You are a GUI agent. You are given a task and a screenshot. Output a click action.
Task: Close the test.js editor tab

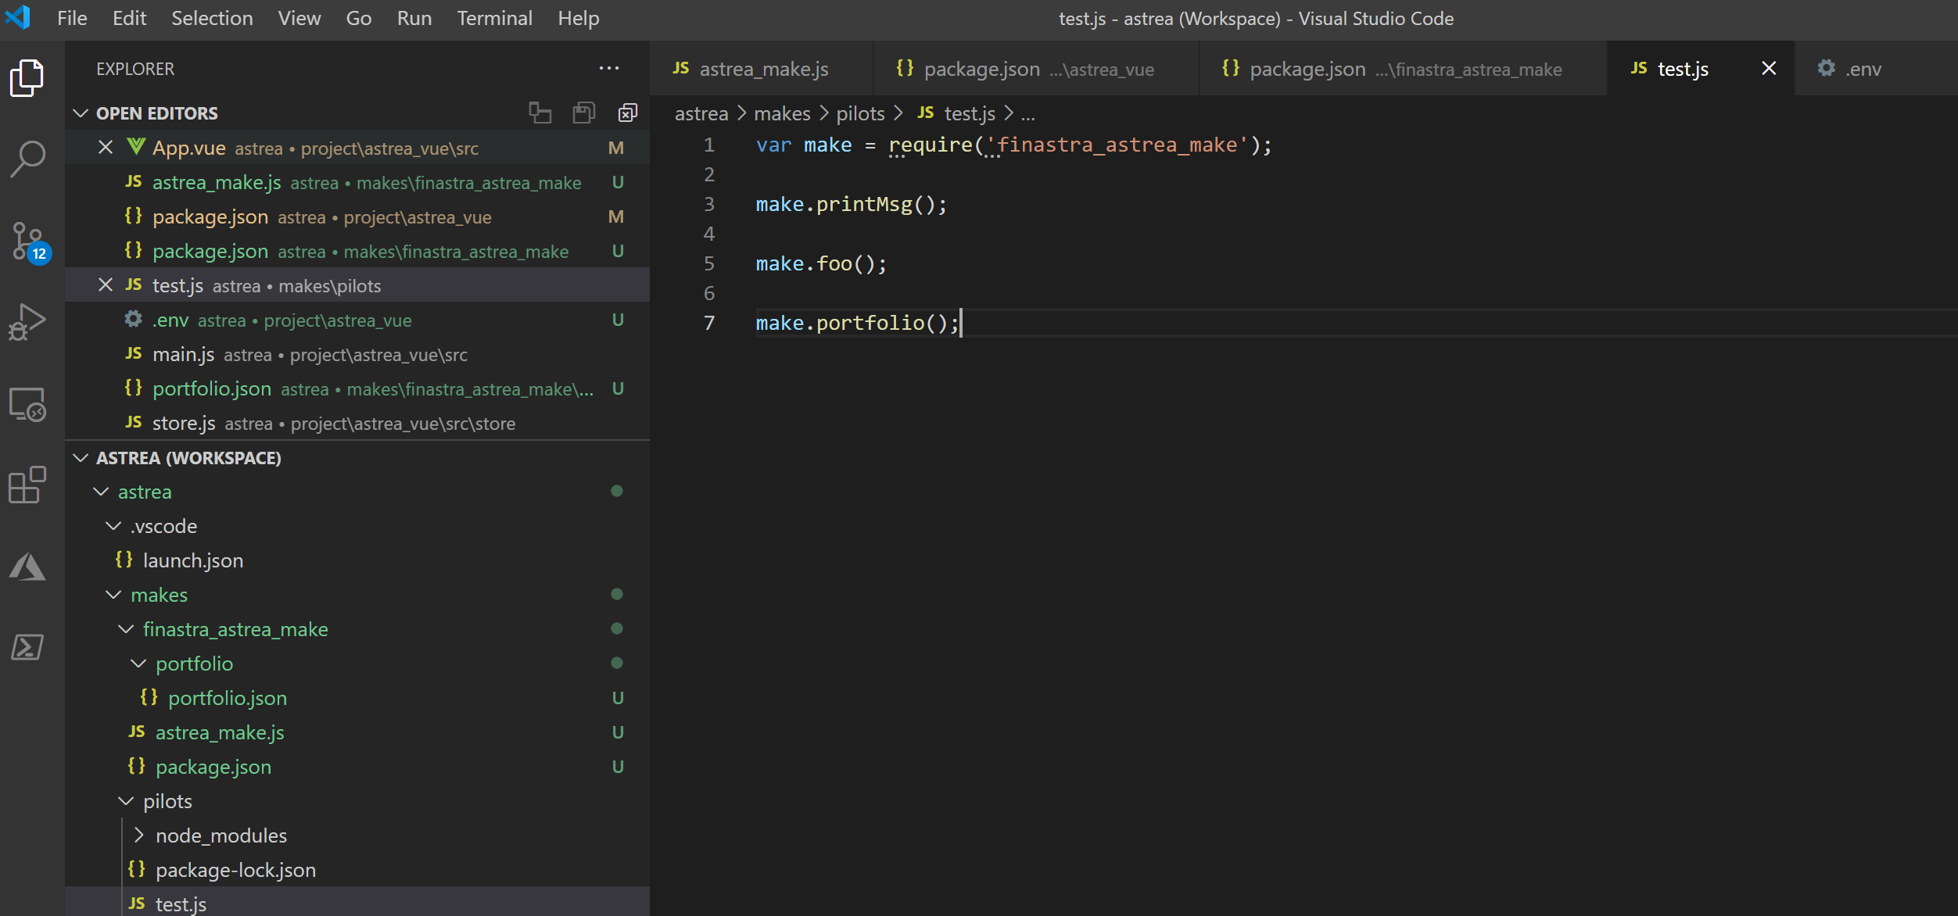[1769, 69]
